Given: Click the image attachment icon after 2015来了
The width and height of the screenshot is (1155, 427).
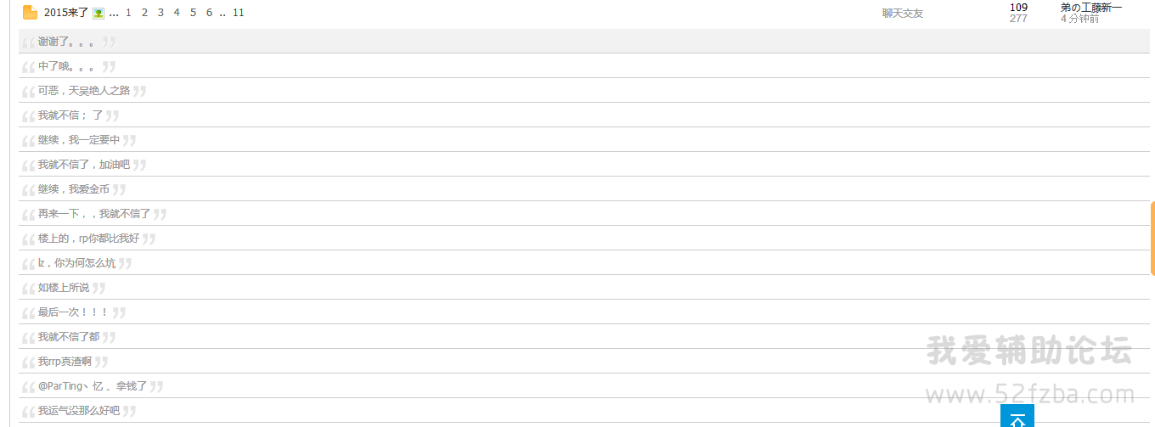Looking at the screenshot, I should pos(99,14).
